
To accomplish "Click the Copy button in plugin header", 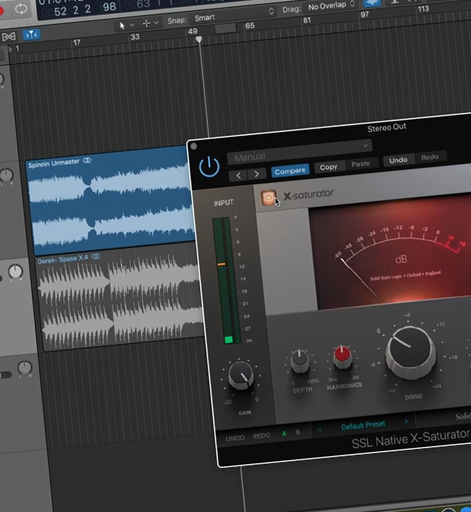I will (328, 167).
